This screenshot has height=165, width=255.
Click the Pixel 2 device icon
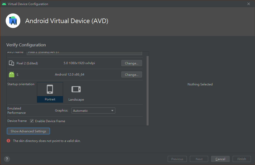point(11,63)
